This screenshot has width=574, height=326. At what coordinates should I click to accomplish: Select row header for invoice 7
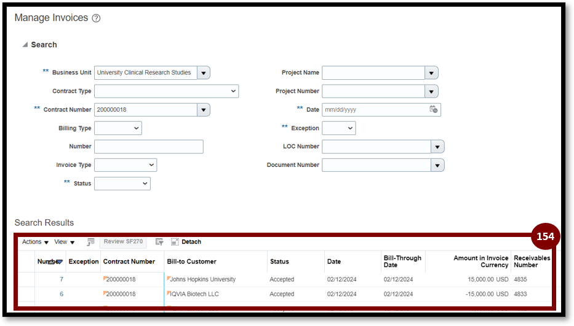coord(26,279)
